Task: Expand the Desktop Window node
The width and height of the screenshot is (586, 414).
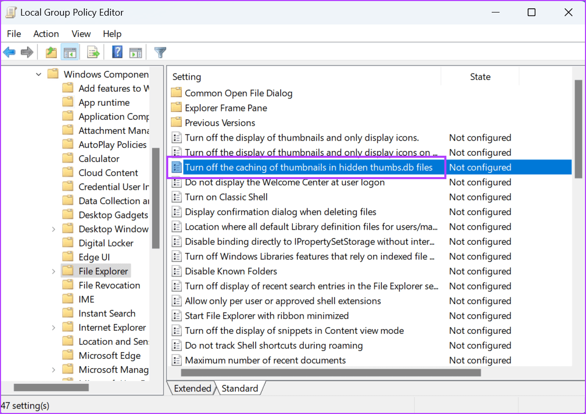Action: pyautogui.click(x=54, y=229)
